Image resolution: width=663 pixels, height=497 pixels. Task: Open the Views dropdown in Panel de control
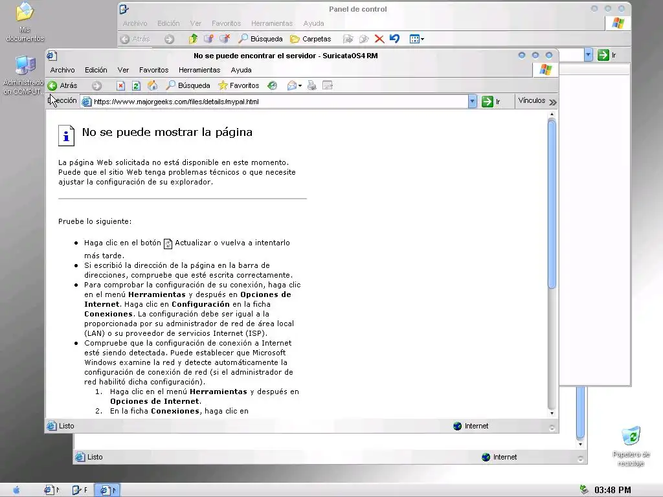pos(417,39)
